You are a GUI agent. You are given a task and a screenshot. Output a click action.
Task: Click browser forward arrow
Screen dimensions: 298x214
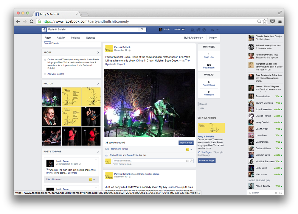[x=25, y=21]
